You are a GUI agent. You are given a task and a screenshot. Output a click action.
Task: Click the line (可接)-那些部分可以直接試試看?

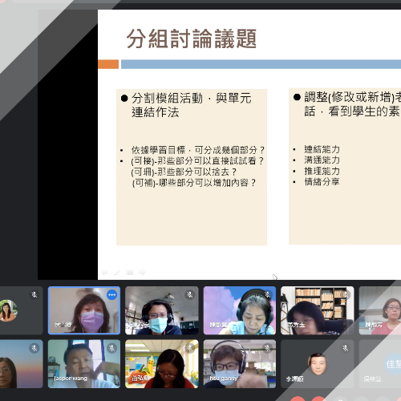pyautogui.click(x=197, y=161)
